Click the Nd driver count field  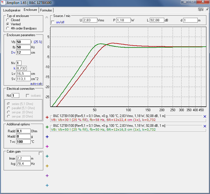coord(15,96)
